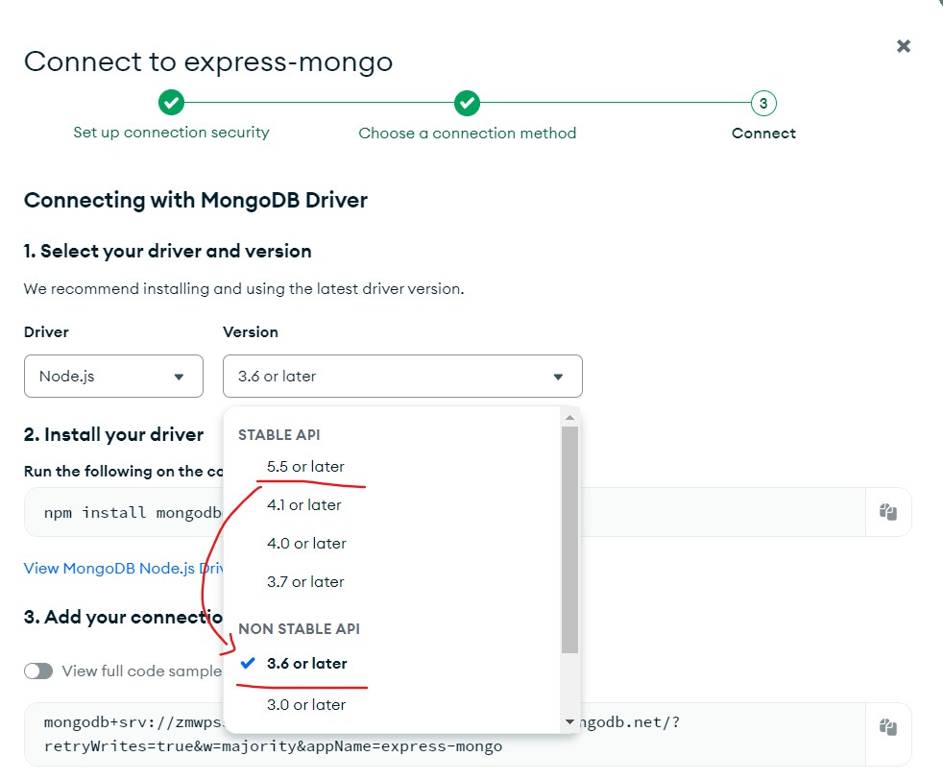The width and height of the screenshot is (943, 781).
Task: Collapse the 3.6 or later version dropdown
Action: pos(402,376)
